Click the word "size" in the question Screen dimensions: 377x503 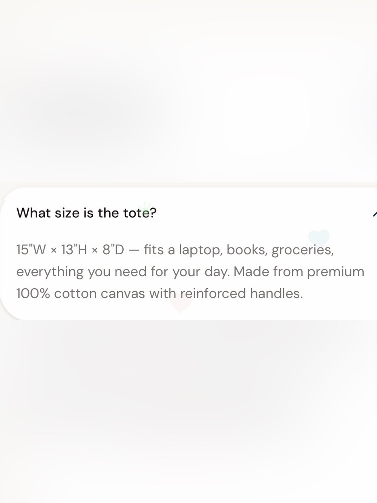(67, 213)
